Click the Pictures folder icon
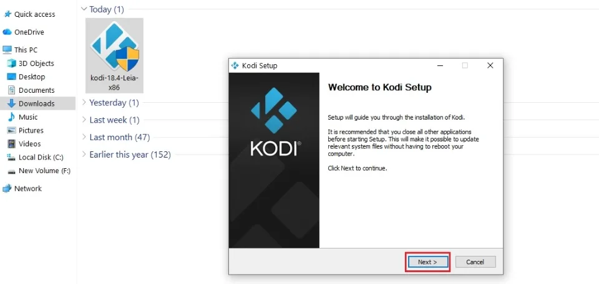This screenshot has height=284, width=599. (x=11, y=131)
